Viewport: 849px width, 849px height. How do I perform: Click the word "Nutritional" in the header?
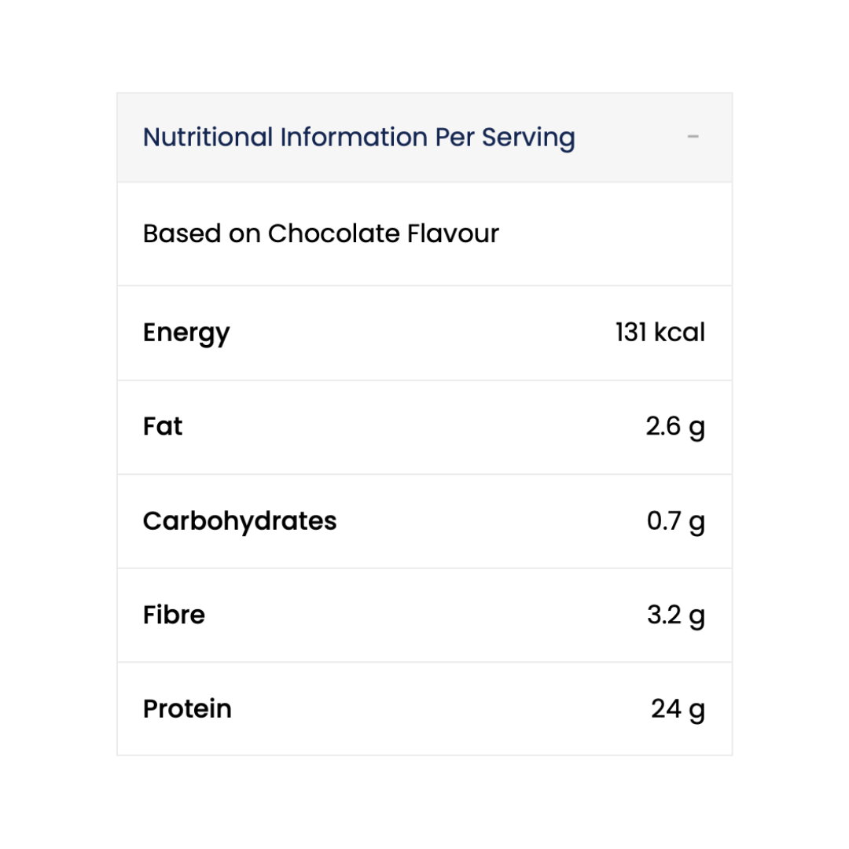tap(208, 137)
